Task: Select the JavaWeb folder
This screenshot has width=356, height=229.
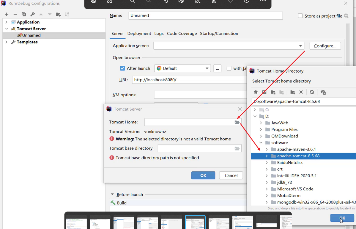Action: click(280, 123)
